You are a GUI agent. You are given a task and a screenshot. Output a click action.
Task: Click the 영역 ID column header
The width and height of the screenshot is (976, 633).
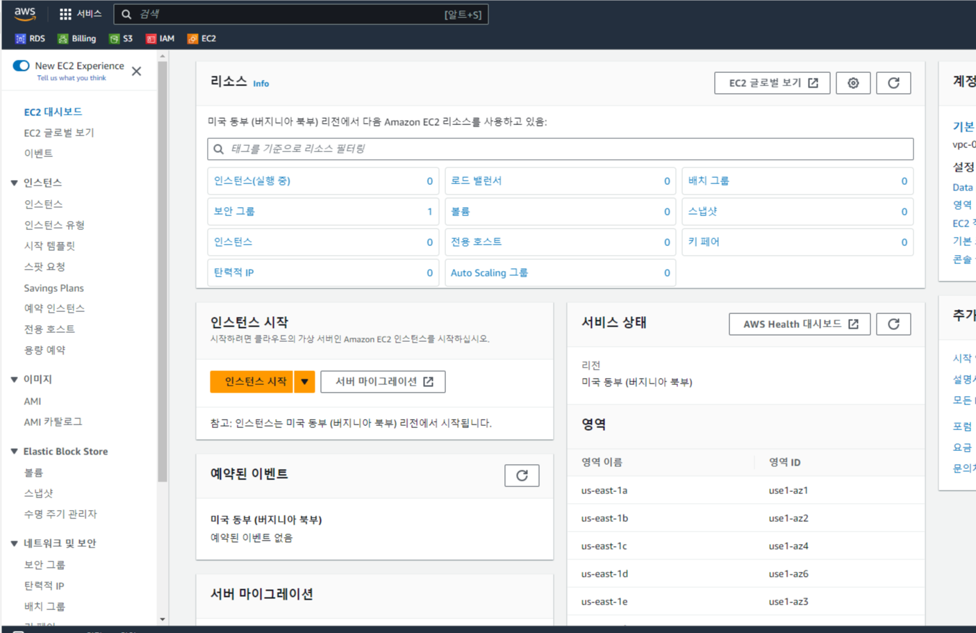[x=785, y=462]
